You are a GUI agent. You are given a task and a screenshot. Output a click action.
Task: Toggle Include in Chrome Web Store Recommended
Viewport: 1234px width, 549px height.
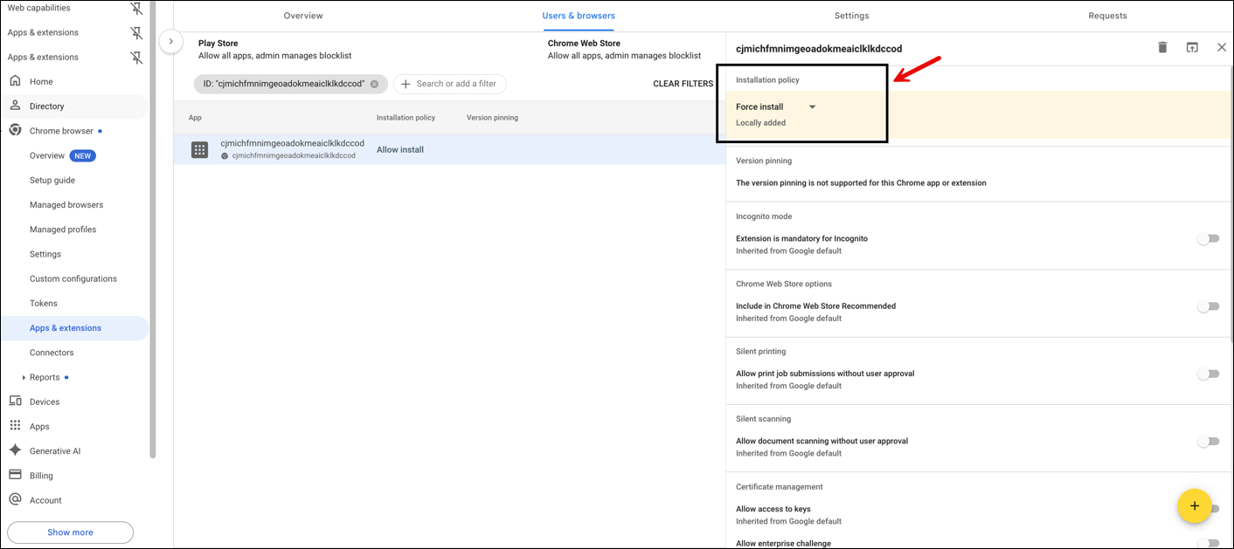[x=1209, y=305]
